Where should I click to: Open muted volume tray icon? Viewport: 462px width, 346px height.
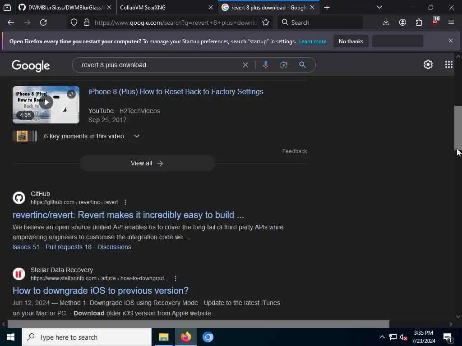(x=404, y=337)
